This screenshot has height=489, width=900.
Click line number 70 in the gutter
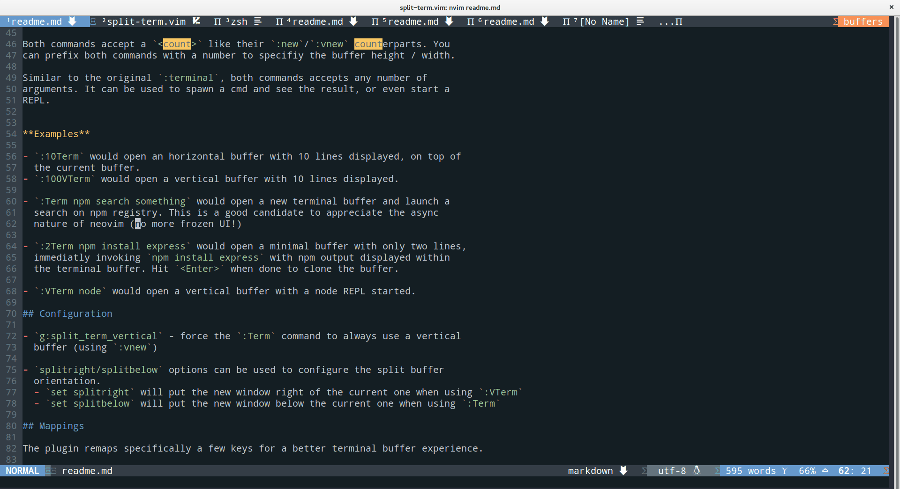tap(11, 314)
